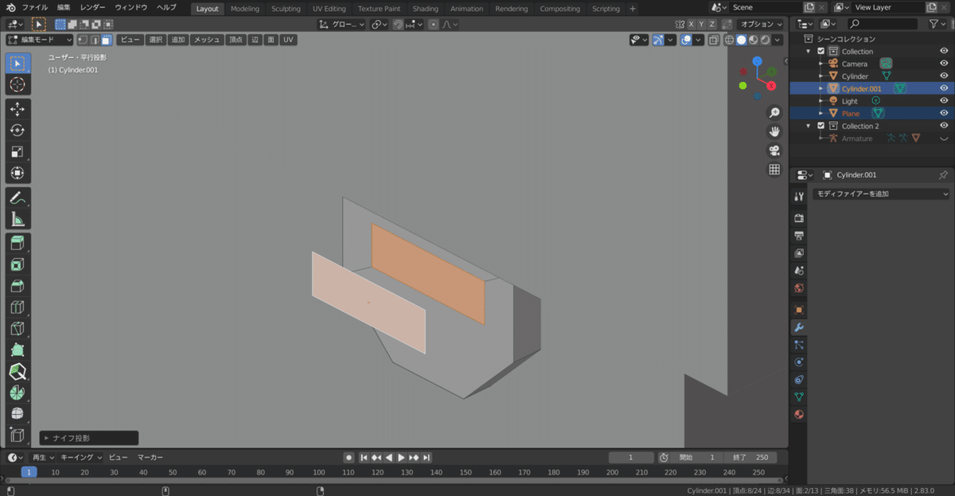Toggle X axis mirror button
The height and width of the screenshot is (496, 955).
[691, 25]
